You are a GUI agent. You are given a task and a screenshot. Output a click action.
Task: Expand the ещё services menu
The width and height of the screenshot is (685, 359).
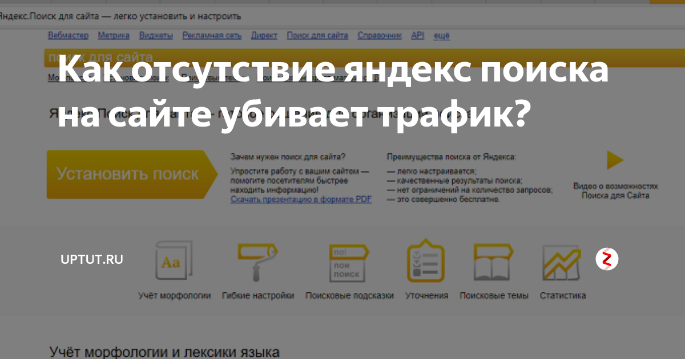[x=442, y=35]
